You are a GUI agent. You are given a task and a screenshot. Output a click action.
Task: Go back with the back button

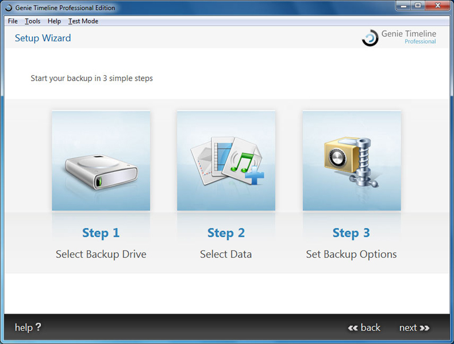(x=364, y=327)
